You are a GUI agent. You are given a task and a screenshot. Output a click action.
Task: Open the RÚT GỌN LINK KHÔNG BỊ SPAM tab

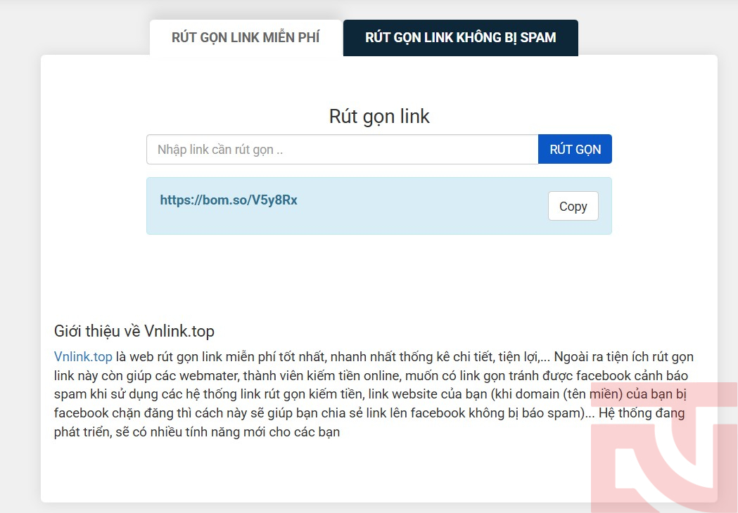pos(461,38)
